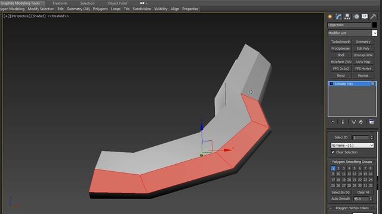Add the TurboSmooth modifier
The image size is (382, 214).
(341, 42)
